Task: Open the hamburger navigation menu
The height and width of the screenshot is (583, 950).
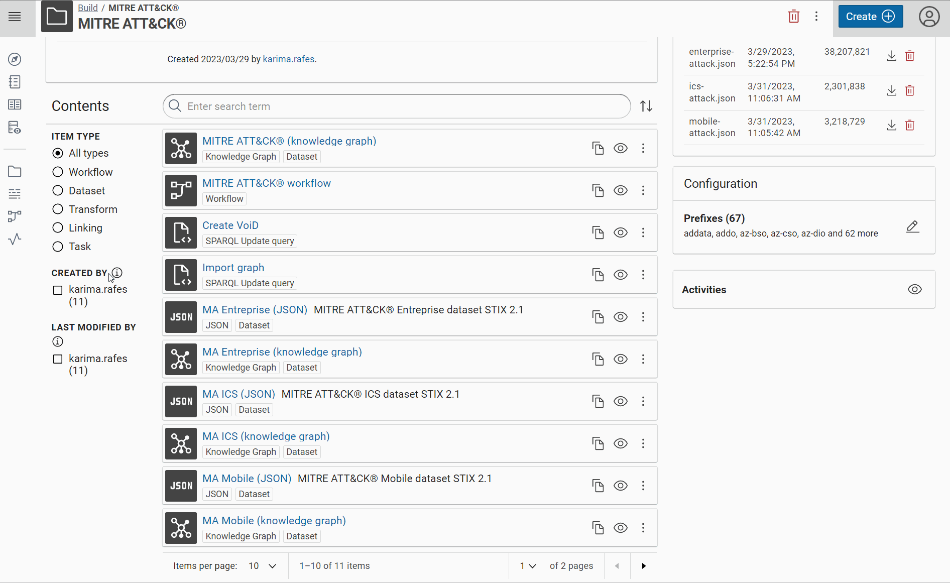Action: click(x=15, y=17)
